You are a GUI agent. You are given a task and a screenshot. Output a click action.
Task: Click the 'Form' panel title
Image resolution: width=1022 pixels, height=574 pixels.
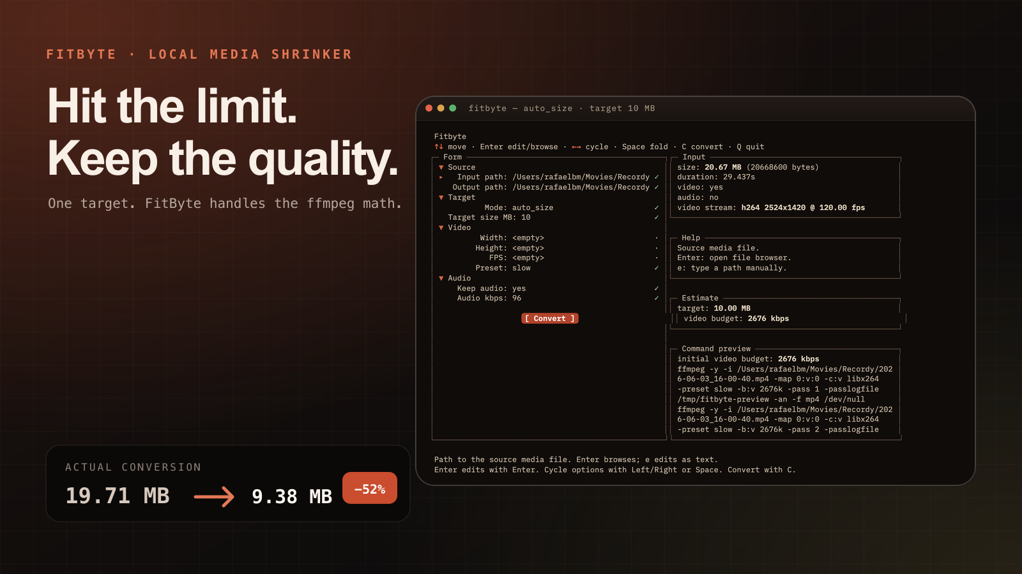pyautogui.click(x=452, y=157)
